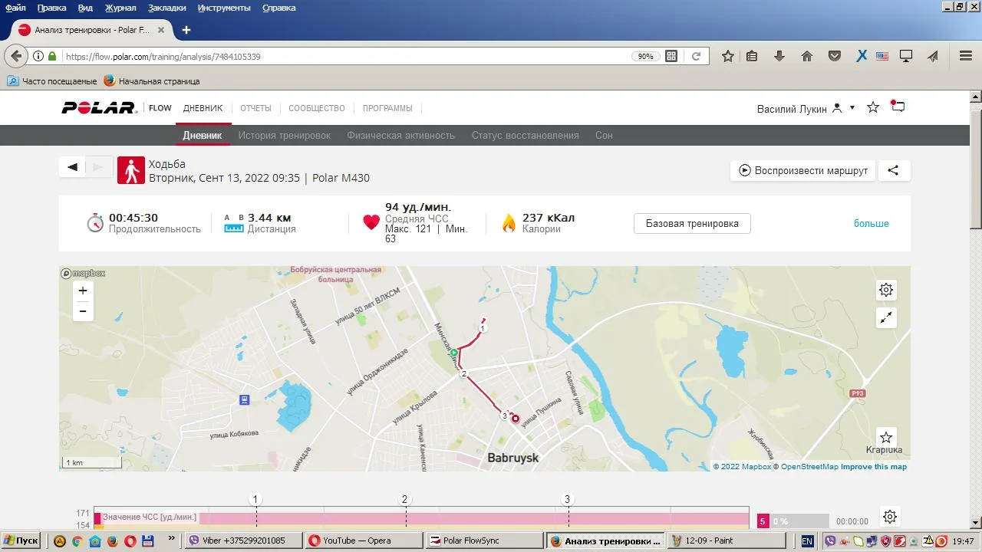This screenshot has height=552, width=982.
Task: Open the Отчеты tab
Action: 255,108
